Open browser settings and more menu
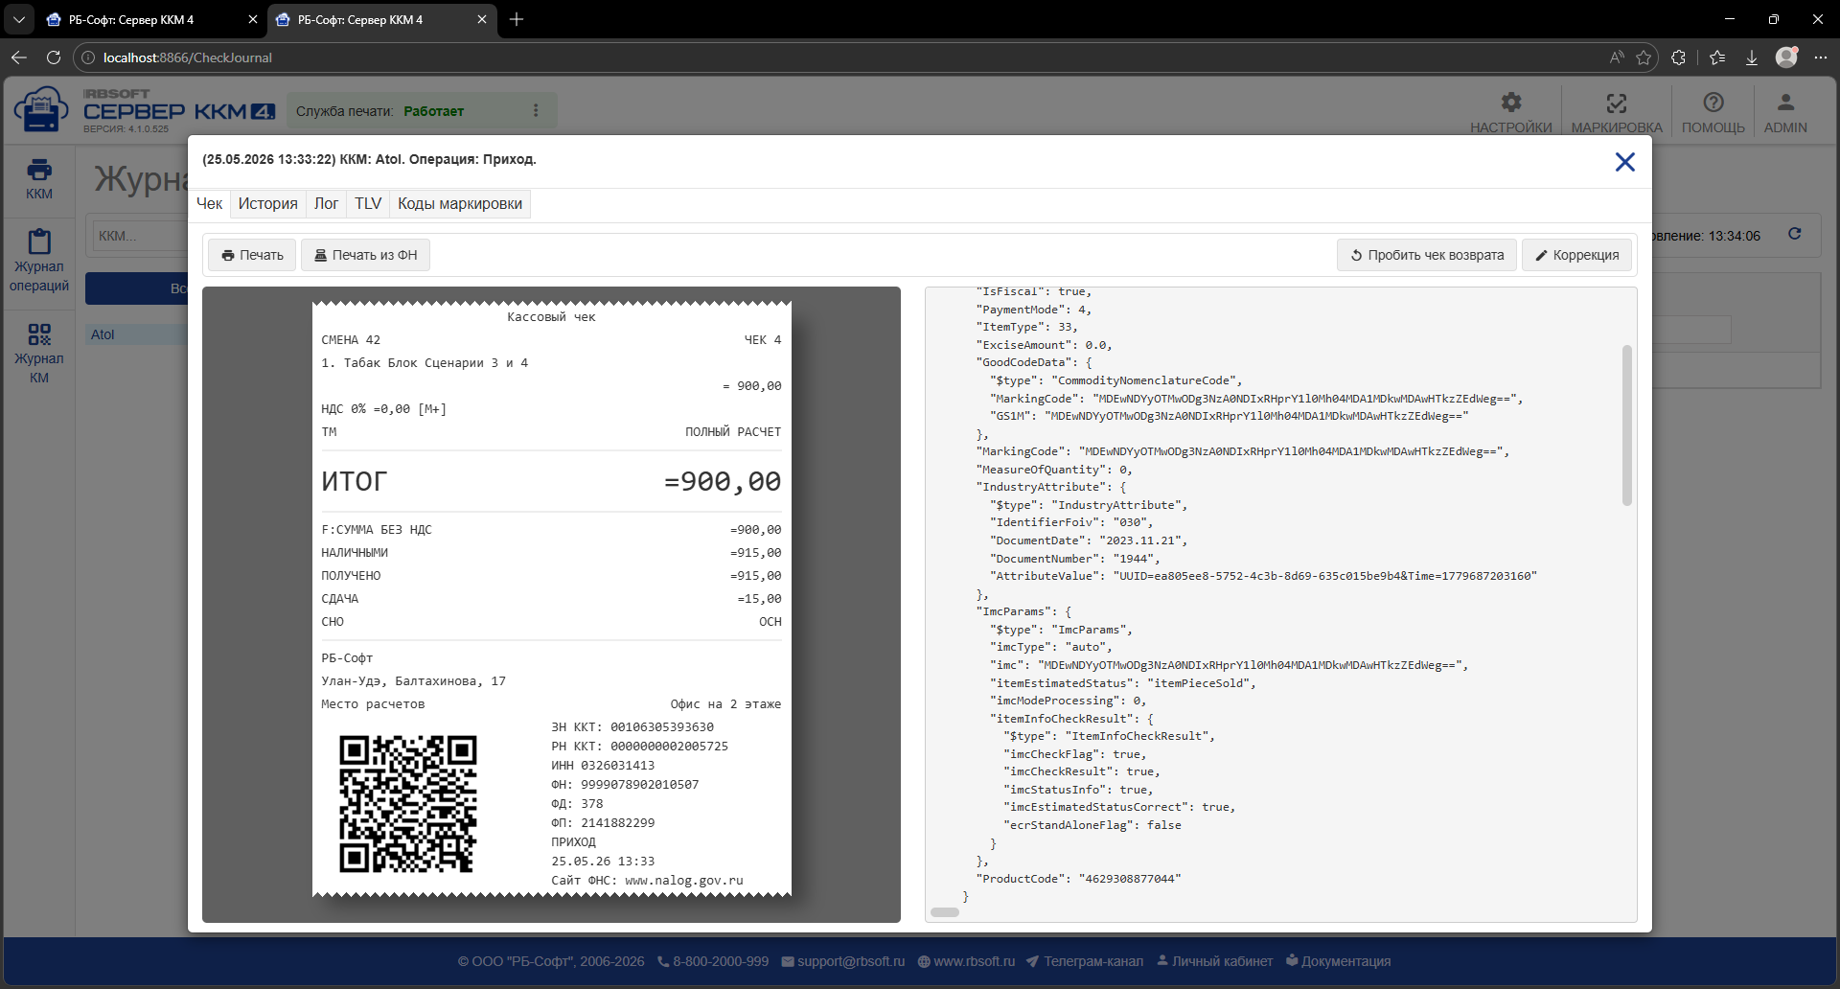The image size is (1840, 989). [1821, 57]
